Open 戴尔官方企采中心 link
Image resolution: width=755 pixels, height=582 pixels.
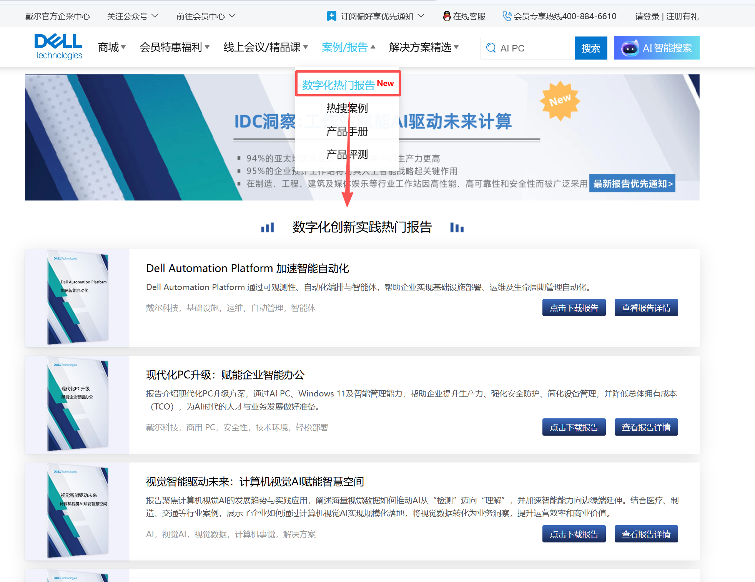point(58,16)
